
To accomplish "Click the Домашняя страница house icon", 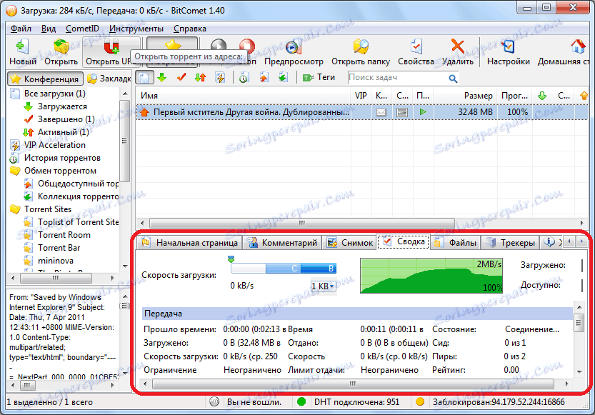I will coord(578,46).
